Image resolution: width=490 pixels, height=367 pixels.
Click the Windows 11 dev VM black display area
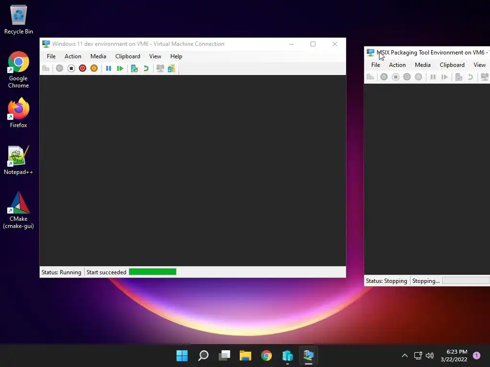193,171
